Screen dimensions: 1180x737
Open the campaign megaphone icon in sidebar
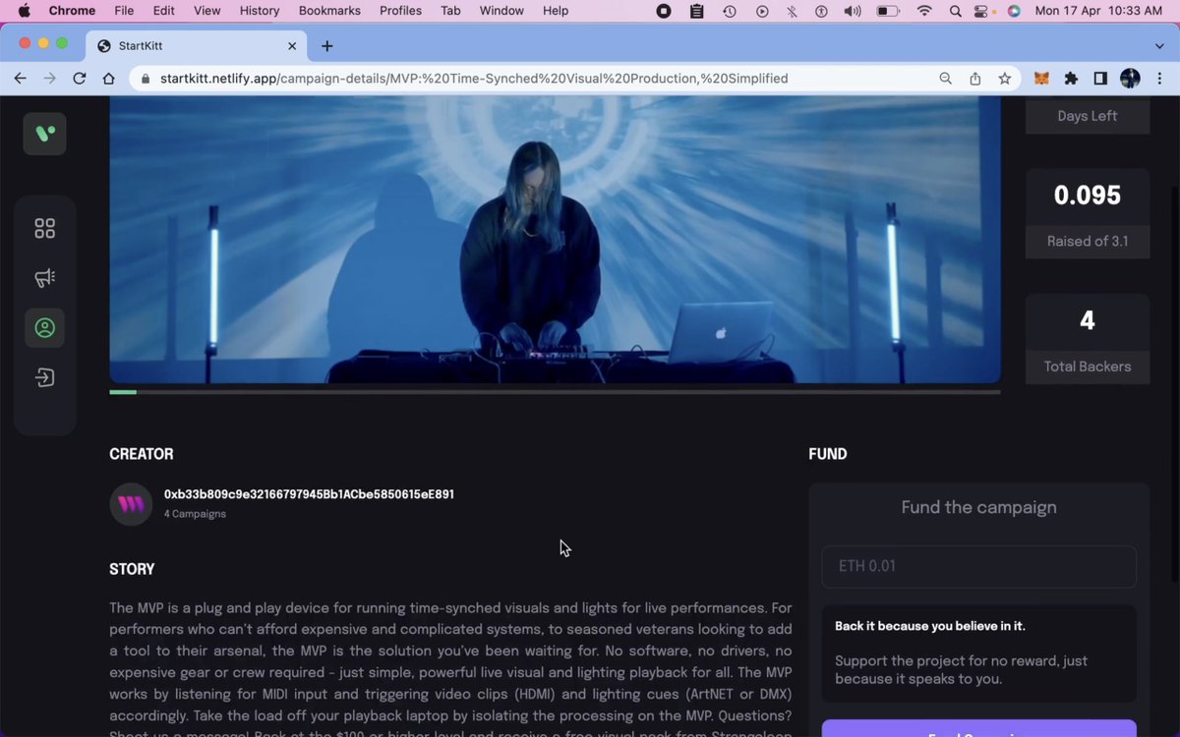(44, 278)
